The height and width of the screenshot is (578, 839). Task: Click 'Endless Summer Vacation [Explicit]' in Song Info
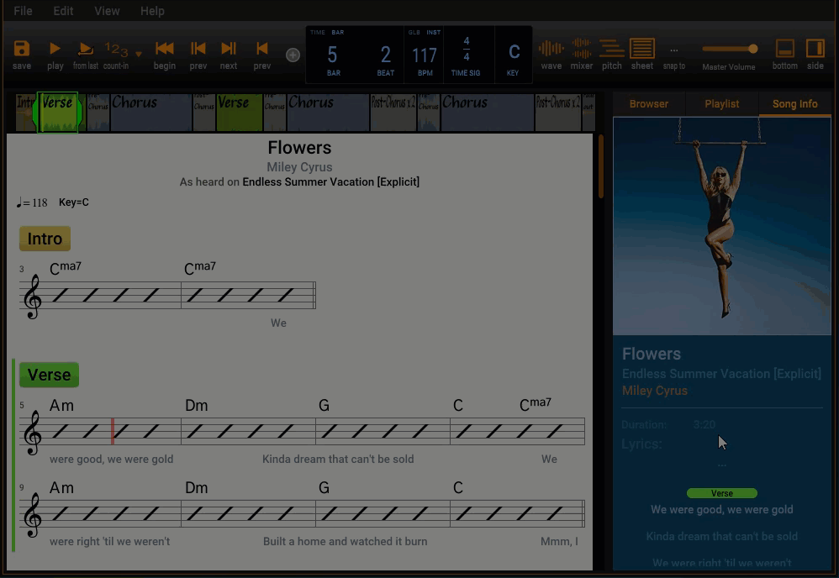(721, 373)
